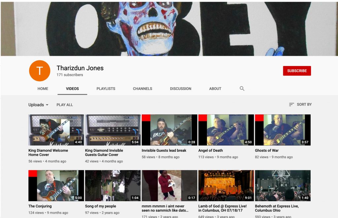Click '124 views • 9 months ago' text
Screen dimensions: 338x218
click(48, 213)
